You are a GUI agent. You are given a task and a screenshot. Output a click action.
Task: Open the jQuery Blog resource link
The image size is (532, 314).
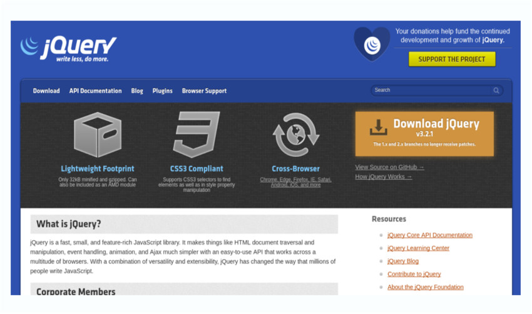pyautogui.click(x=403, y=261)
